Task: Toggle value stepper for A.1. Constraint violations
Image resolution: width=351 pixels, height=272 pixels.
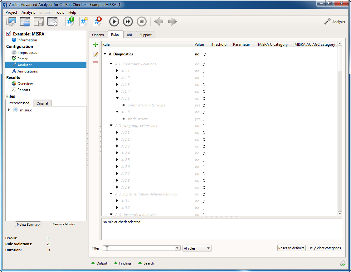Action: point(204,64)
